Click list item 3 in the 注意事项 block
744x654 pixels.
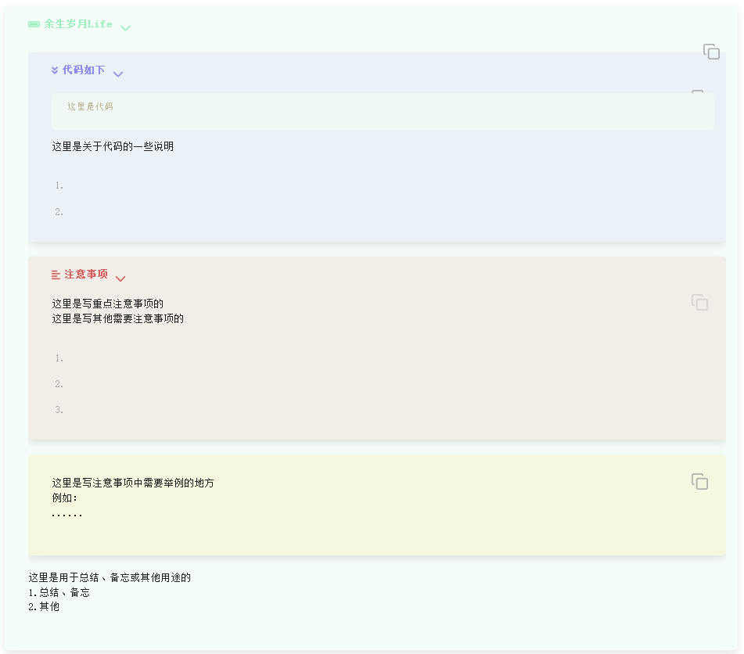[x=59, y=410]
